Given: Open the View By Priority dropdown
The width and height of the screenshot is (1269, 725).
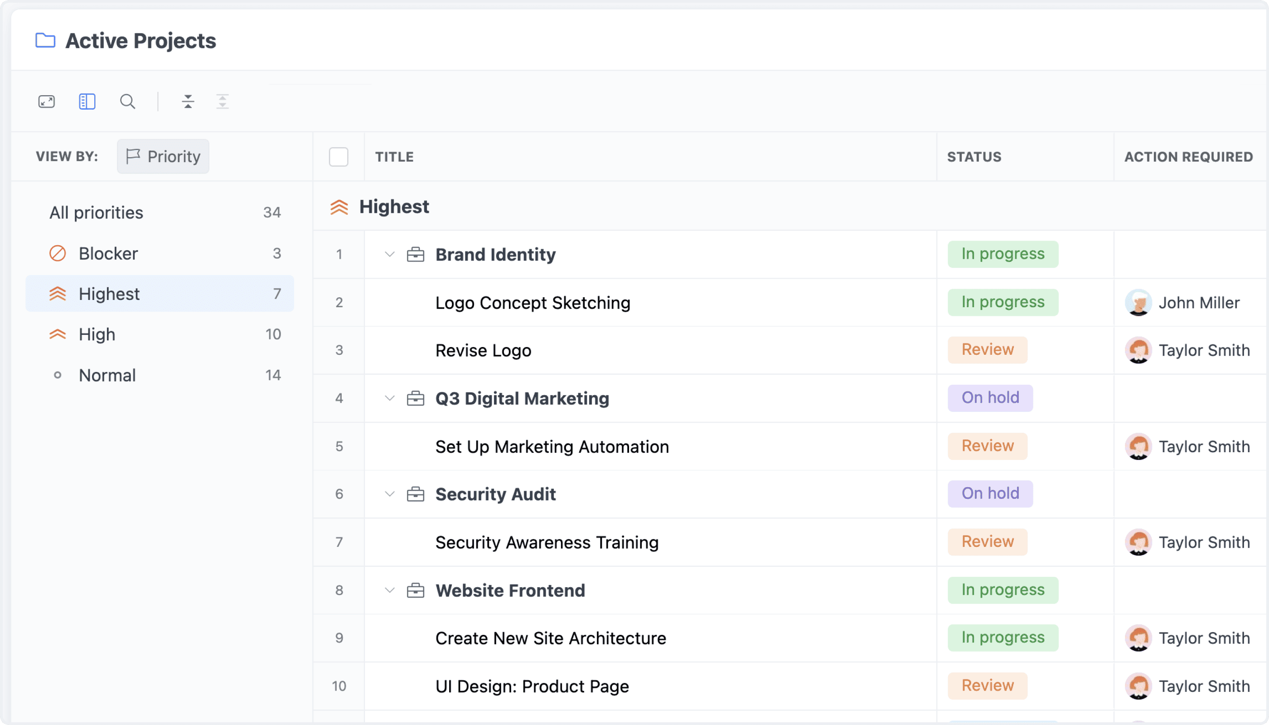Looking at the screenshot, I should point(163,156).
